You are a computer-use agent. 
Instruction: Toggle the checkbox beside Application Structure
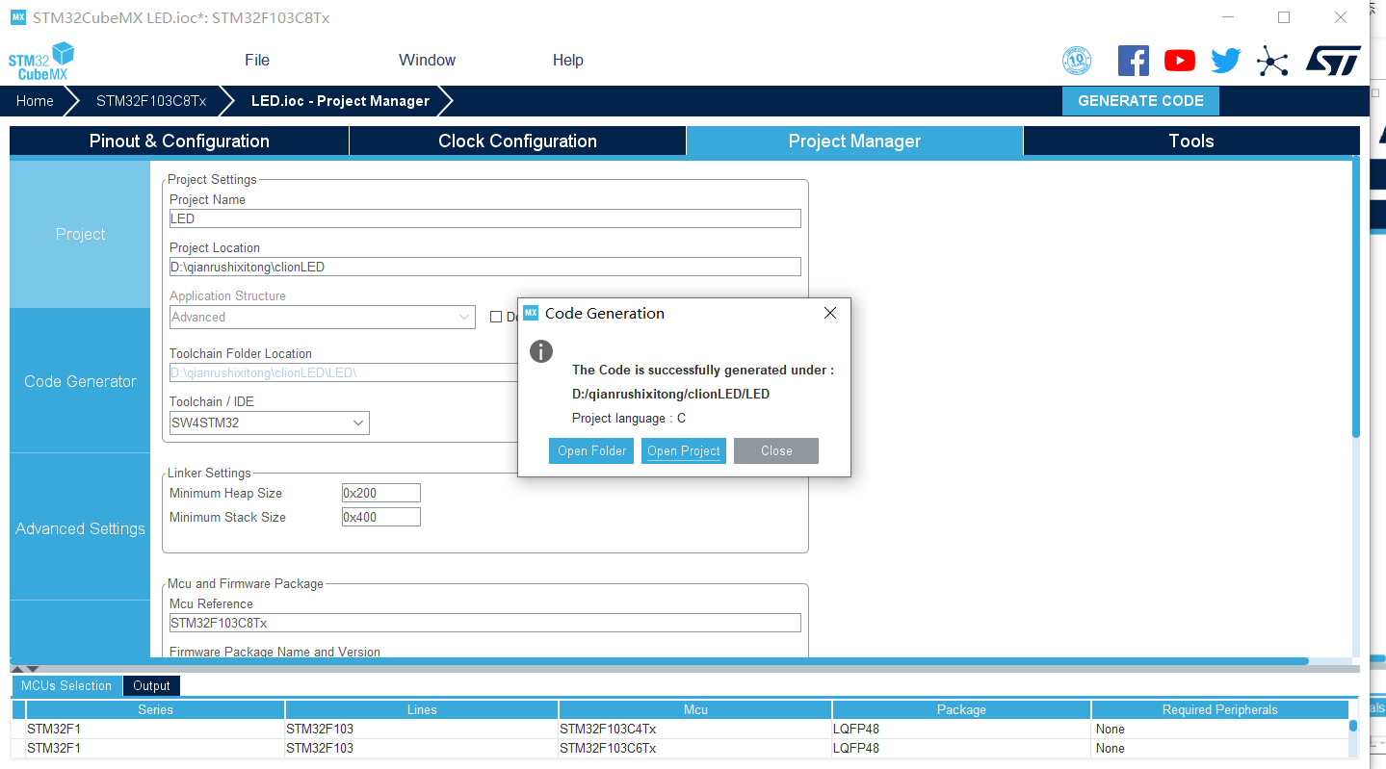coord(496,317)
